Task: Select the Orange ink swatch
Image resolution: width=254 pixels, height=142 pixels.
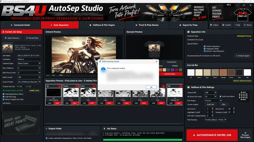Action: 223,72
